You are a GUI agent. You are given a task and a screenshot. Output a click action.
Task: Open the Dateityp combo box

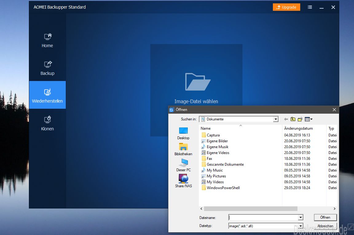[266, 226]
